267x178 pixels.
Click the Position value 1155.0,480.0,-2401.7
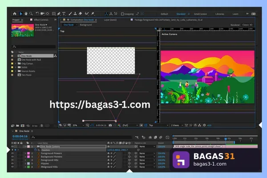117,150
